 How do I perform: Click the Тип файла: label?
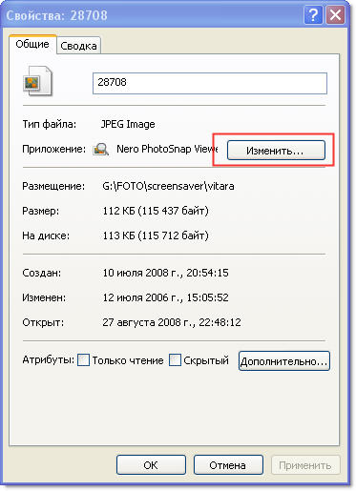pos(50,124)
